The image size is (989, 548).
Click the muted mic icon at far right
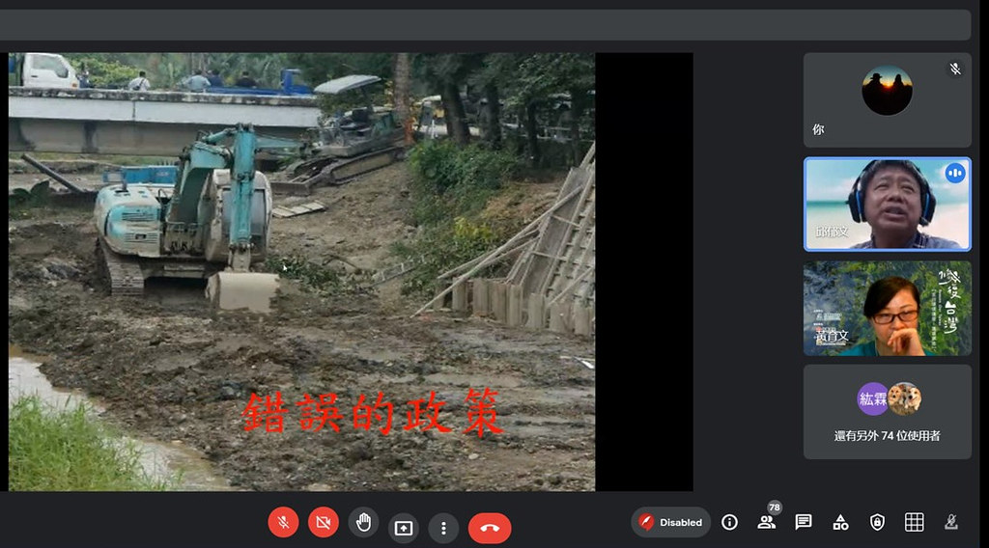951,522
